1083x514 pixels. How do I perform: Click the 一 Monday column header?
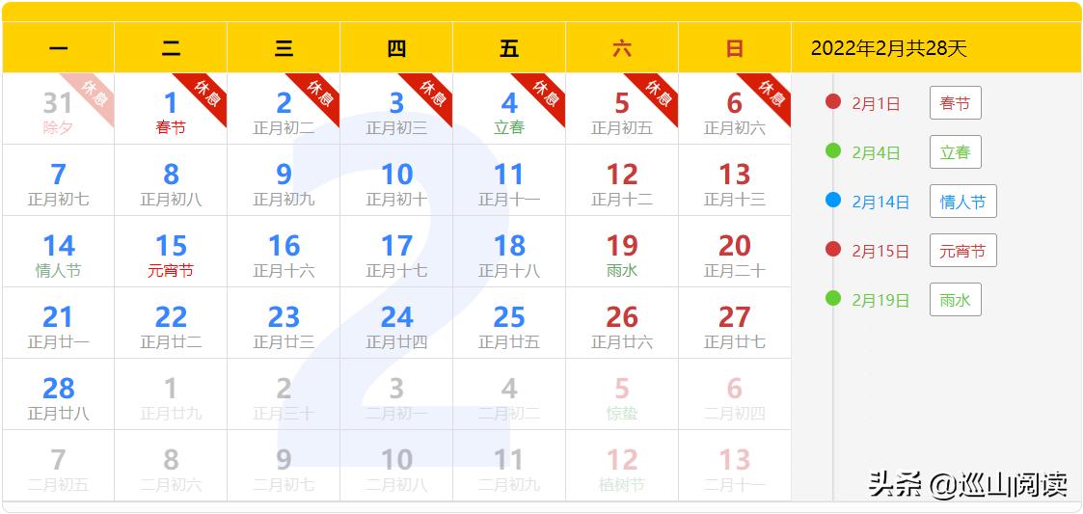[x=59, y=47]
